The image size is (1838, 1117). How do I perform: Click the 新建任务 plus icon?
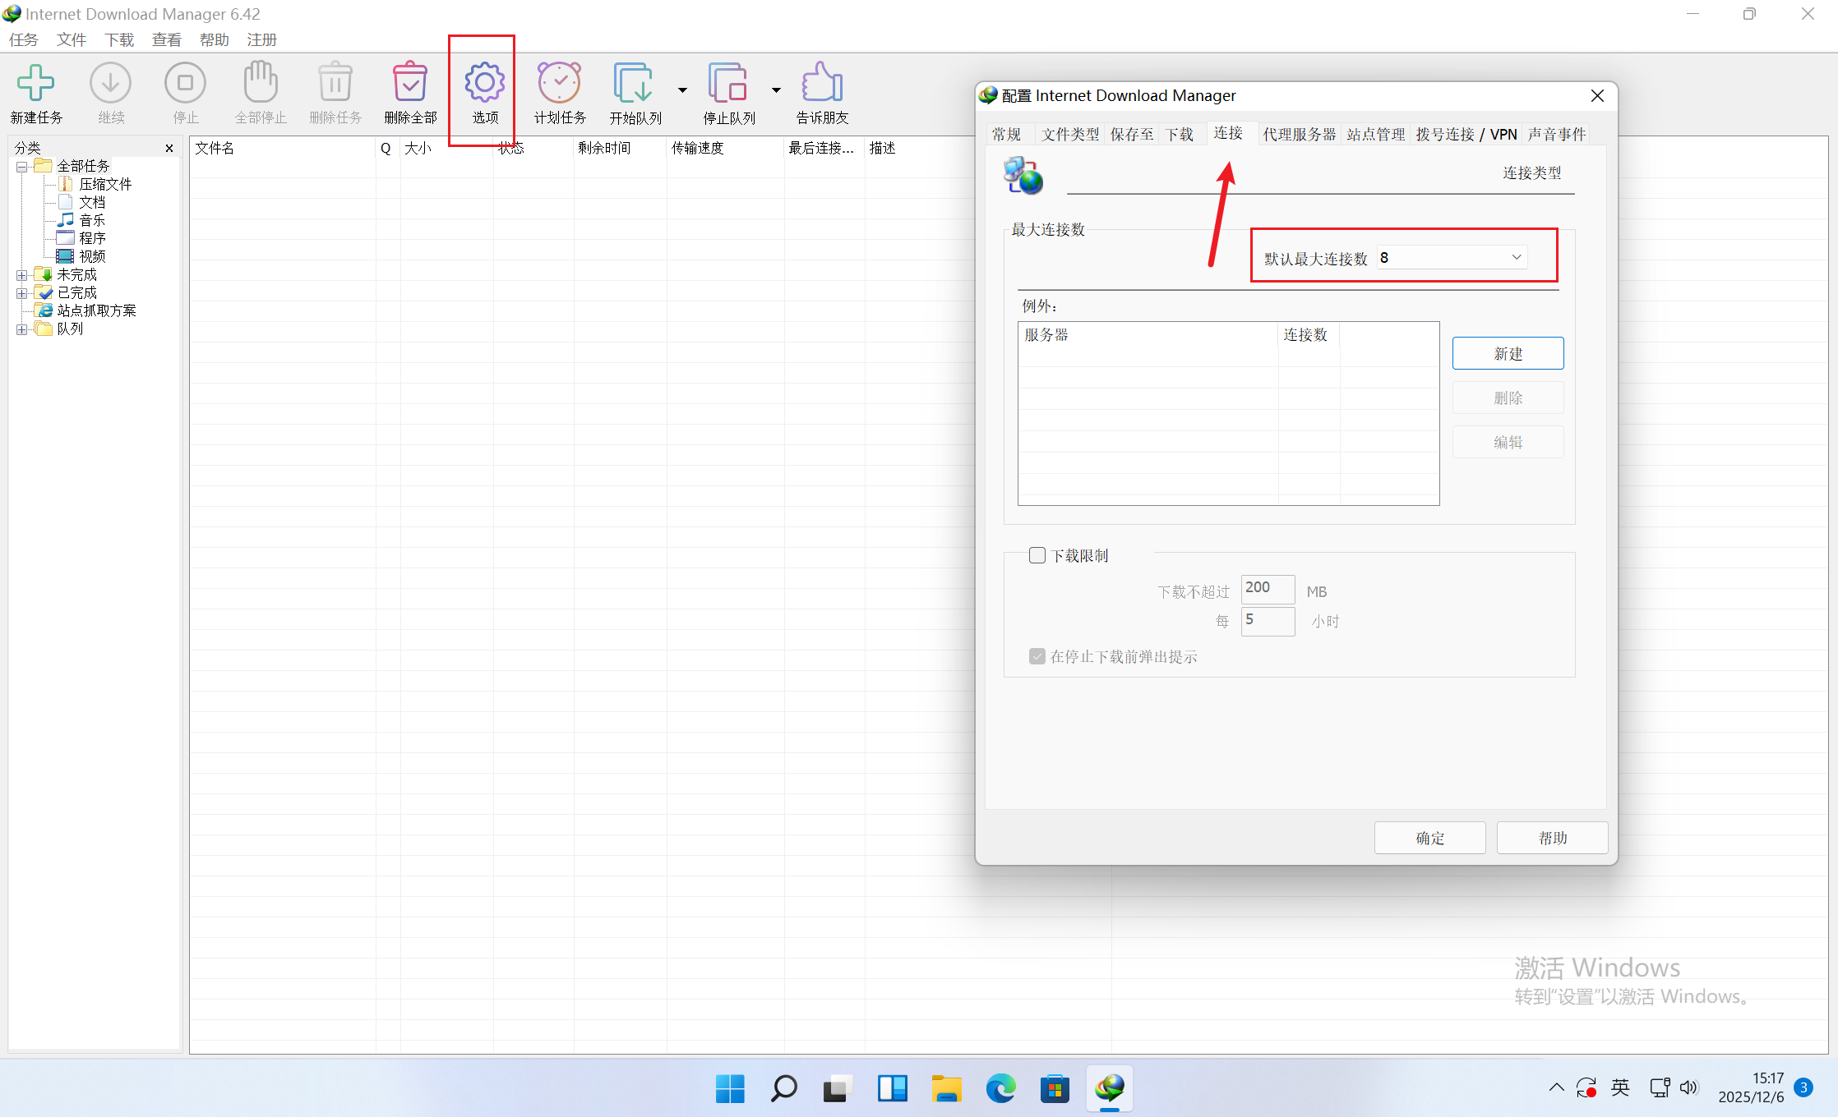click(35, 83)
